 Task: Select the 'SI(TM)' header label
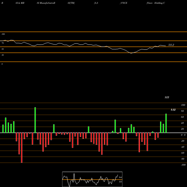click(x=71, y=3)
